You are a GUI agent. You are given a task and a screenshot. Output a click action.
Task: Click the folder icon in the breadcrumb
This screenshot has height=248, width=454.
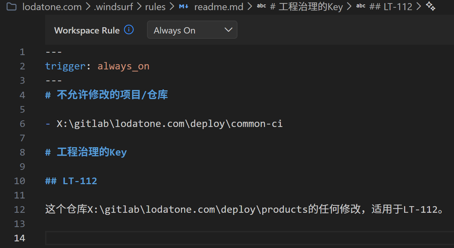coord(12,7)
